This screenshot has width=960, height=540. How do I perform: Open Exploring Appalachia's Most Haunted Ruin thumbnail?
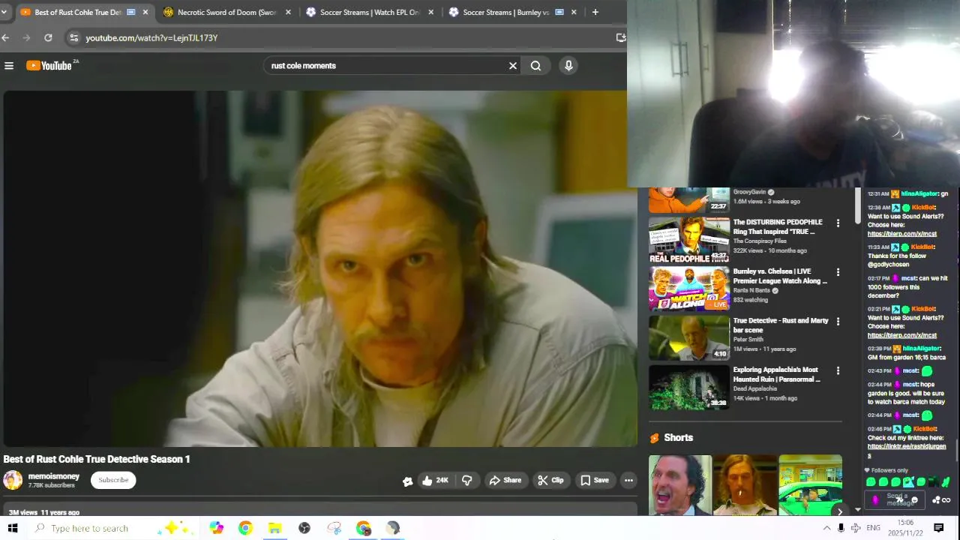click(x=688, y=387)
